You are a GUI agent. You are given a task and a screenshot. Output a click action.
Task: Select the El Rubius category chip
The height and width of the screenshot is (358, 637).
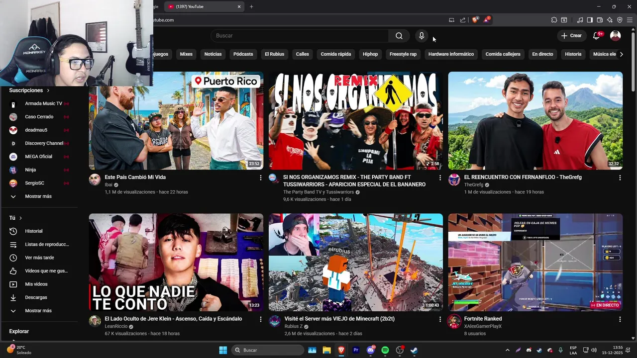pyautogui.click(x=274, y=54)
